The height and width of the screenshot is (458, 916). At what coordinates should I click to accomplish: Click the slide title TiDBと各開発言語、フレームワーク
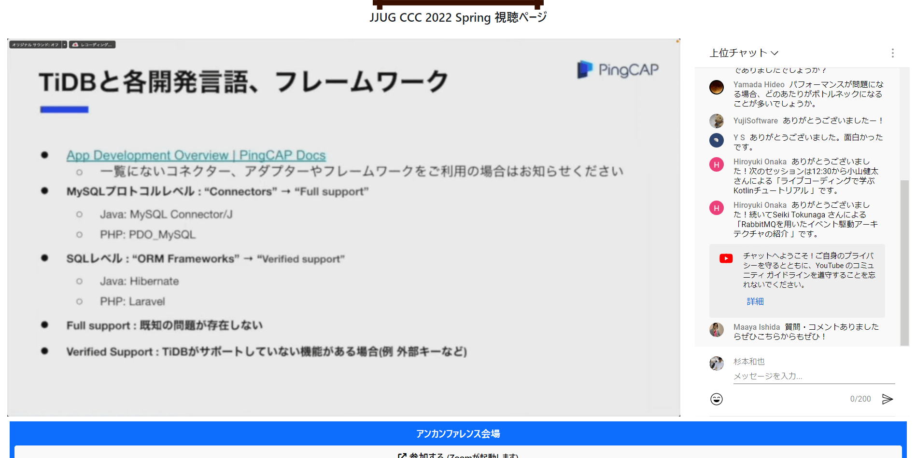244,81
